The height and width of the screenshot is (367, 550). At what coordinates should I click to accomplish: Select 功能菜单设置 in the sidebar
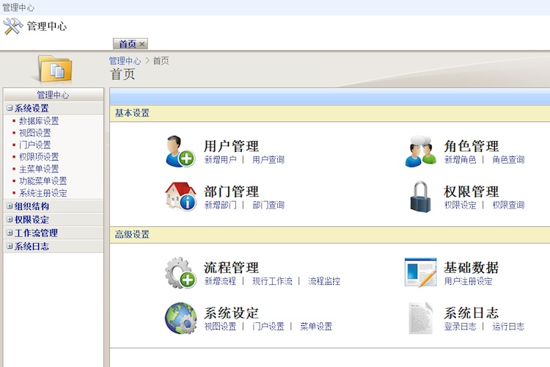coord(43,181)
